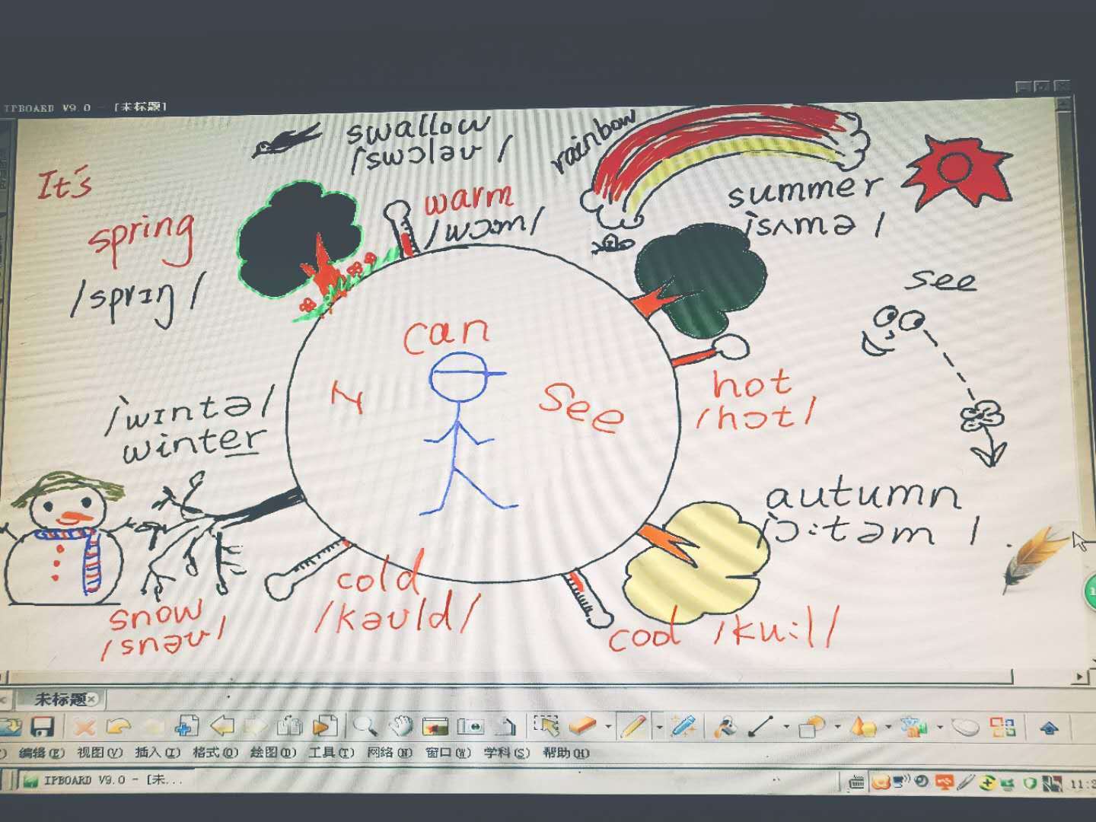The image size is (1096, 822).
Task: Select the line drawing tool
Action: (x=761, y=728)
